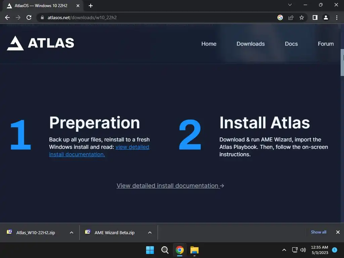The width and height of the screenshot is (344, 258).
Task: Navigate to Home in site menu
Action: (209, 44)
